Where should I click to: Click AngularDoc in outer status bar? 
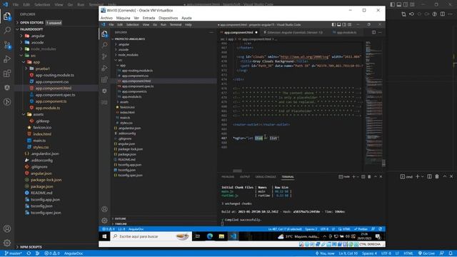pos(74,253)
